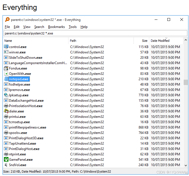Click the vertical scrollbar thumb
The height and width of the screenshot is (176, 189).
tap(186, 82)
